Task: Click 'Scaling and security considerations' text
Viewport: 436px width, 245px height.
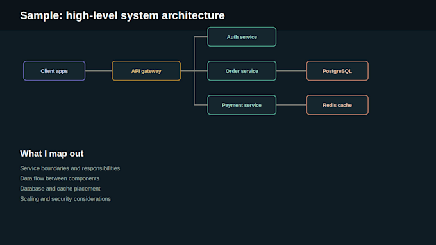Action: tap(65, 199)
